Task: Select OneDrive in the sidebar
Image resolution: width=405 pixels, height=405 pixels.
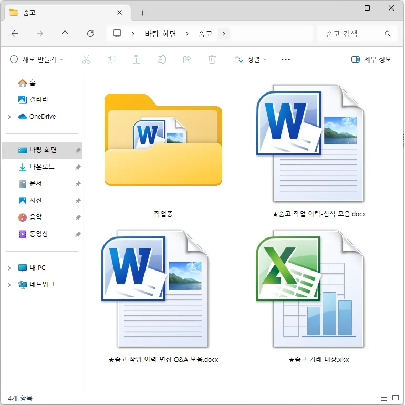Action: coord(43,117)
